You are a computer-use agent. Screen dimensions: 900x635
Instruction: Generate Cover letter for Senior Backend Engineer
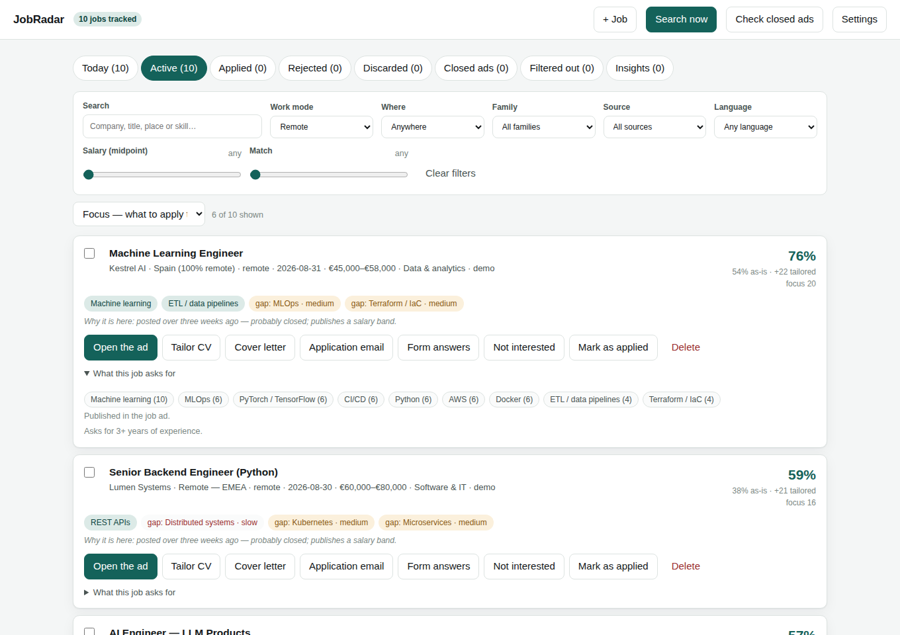pos(260,566)
